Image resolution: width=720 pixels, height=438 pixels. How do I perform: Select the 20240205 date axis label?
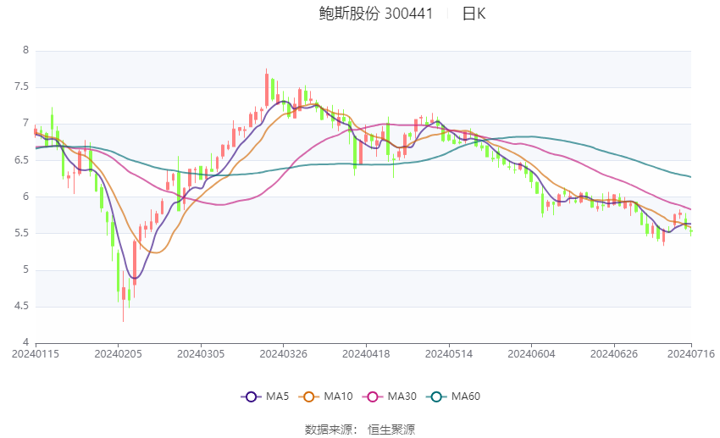coord(118,352)
